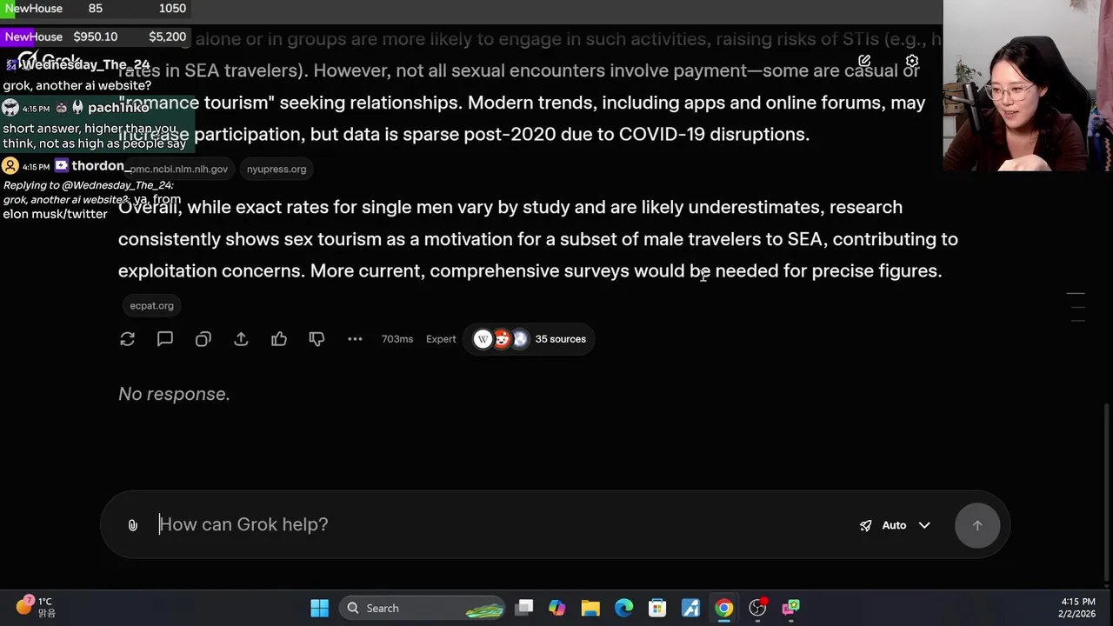The height and width of the screenshot is (626, 1113).
Task: Click the conversation scroll markers on right
Action: pos(1076,308)
